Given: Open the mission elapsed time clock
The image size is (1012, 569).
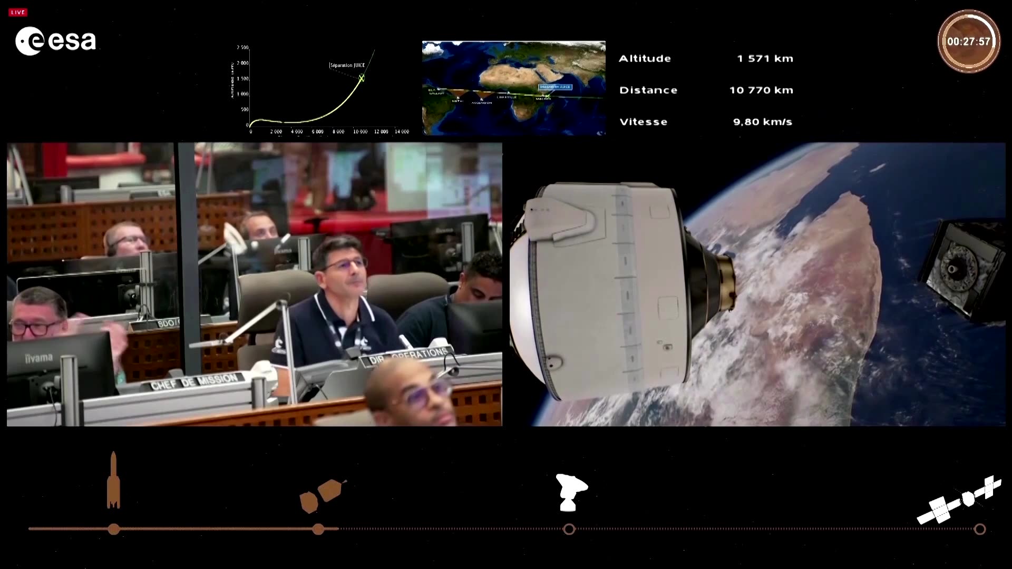Looking at the screenshot, I should [x=969, y=39].
